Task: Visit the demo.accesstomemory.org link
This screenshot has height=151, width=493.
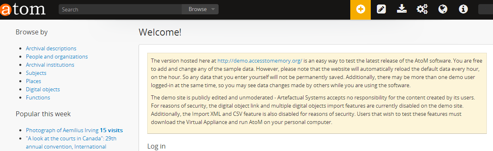Action: tap(260, 61)
